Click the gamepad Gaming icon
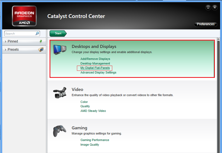Image resolution: width=222 pixels, height=153 pixels. (60, 131)
